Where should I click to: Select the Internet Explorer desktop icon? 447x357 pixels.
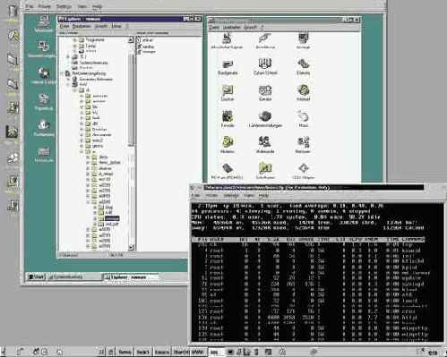click(44, 76)
